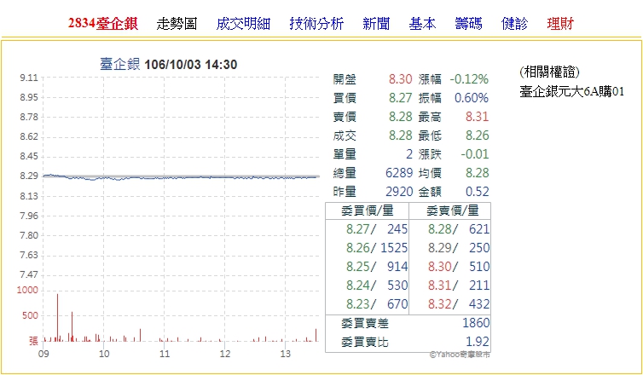Screen dimensions: 643x375
Task: Open warrant 臺企銀元大6A購01 link
Action: coord(572,92)
